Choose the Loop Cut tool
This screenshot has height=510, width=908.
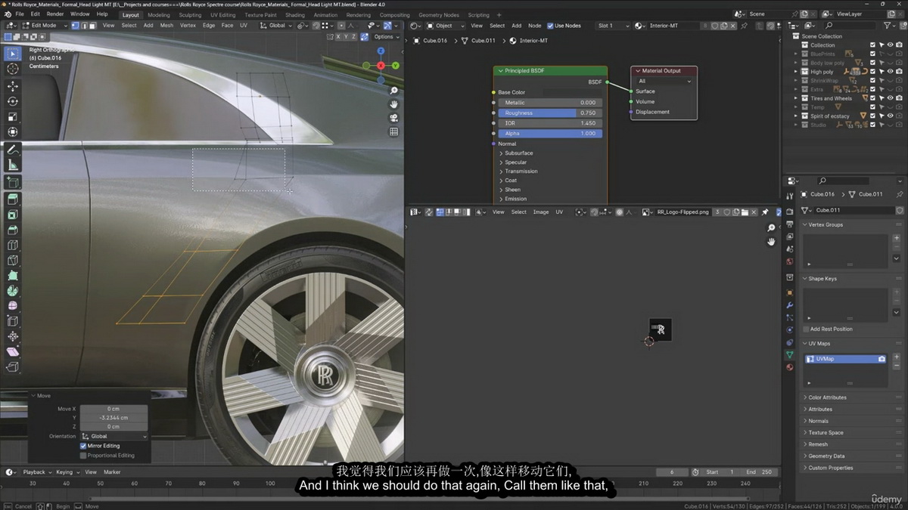tap(13, 245)
